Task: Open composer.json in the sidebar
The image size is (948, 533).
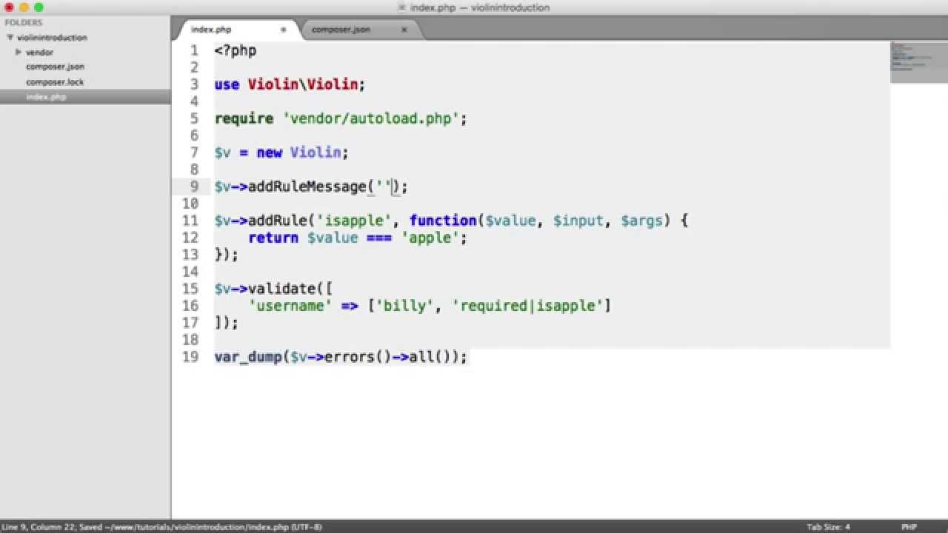Action: click(55, 67)
